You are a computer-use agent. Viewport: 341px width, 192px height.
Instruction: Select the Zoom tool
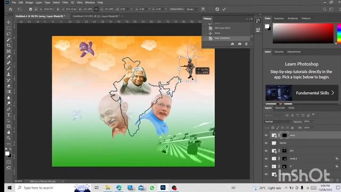tap(9, 138)
